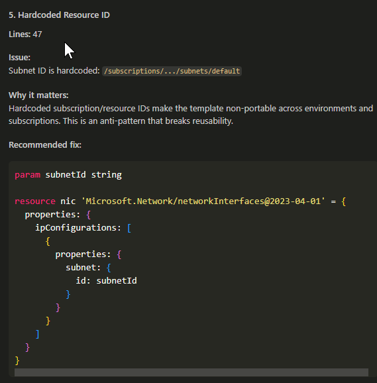
Task: Click the inline code '/subscriptions/.../subnets/default'
Action: pyautogui.click(x=172, y=71)
